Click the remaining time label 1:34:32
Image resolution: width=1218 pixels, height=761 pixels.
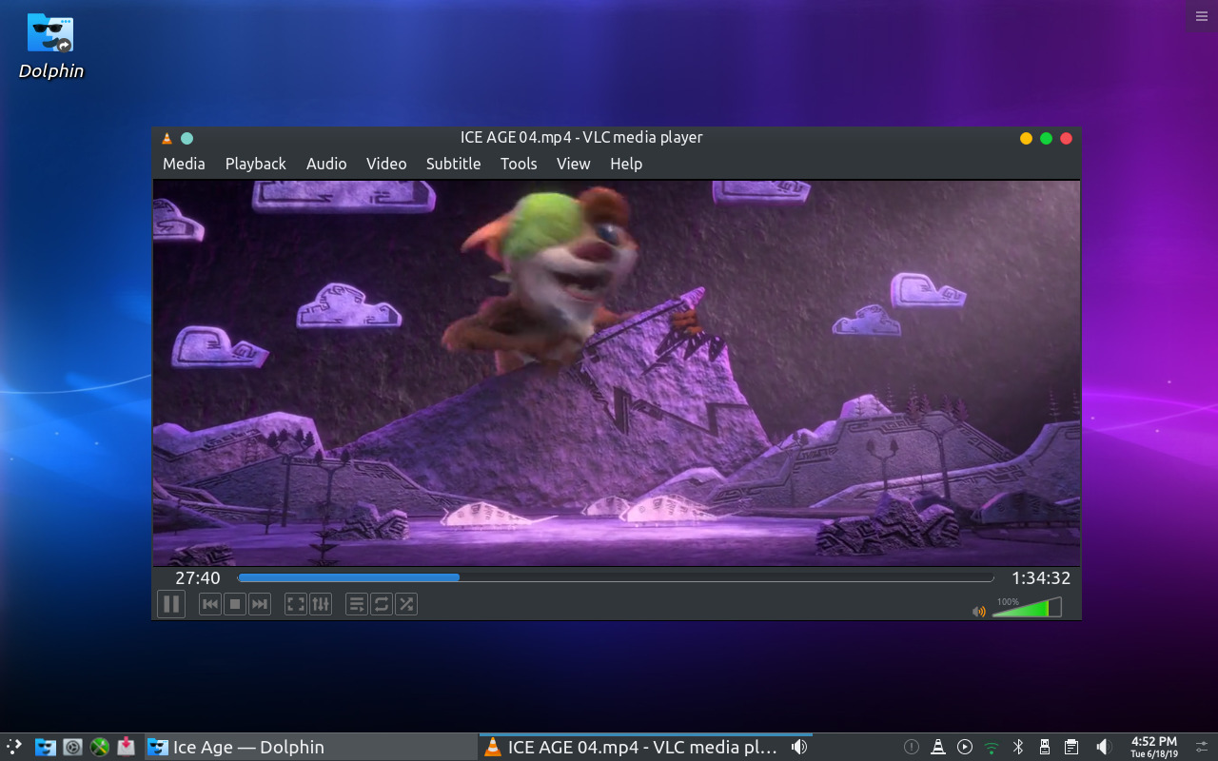1040,577
